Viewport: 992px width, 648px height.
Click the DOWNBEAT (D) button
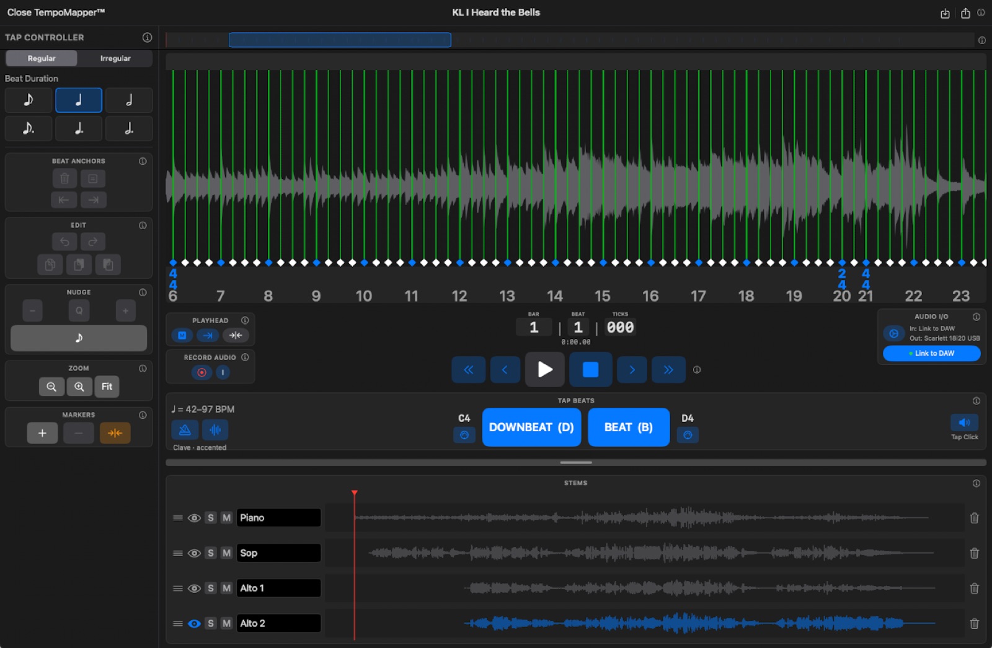coord(531,427)
